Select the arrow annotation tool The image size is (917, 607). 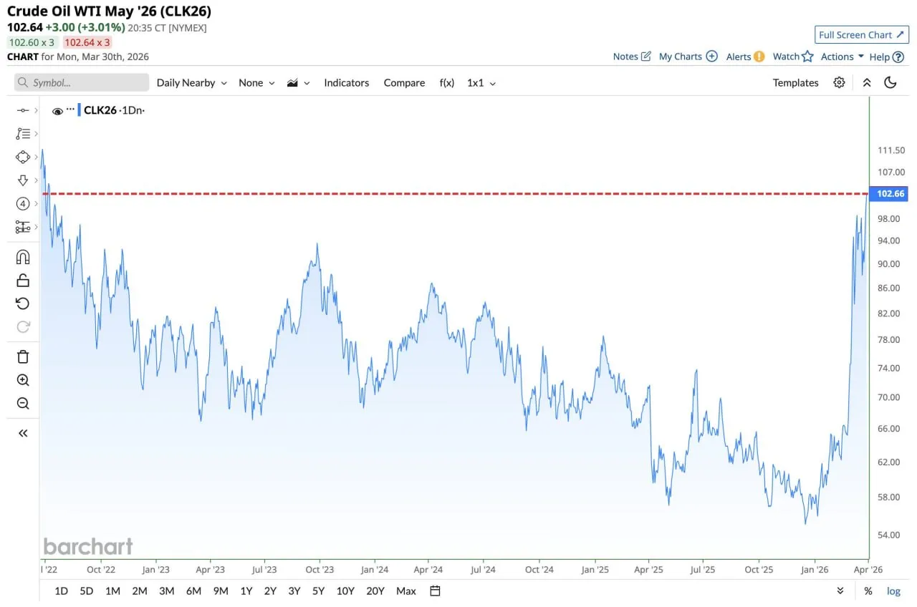(23, 180)
